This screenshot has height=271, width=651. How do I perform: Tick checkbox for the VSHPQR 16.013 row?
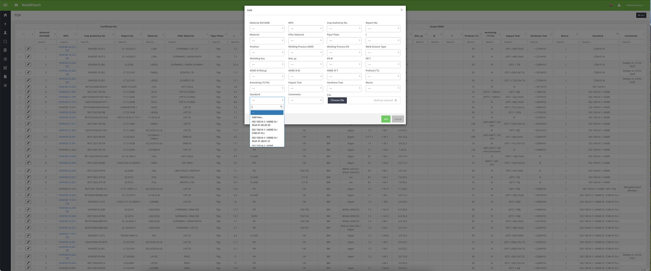(x=20, y=57)
